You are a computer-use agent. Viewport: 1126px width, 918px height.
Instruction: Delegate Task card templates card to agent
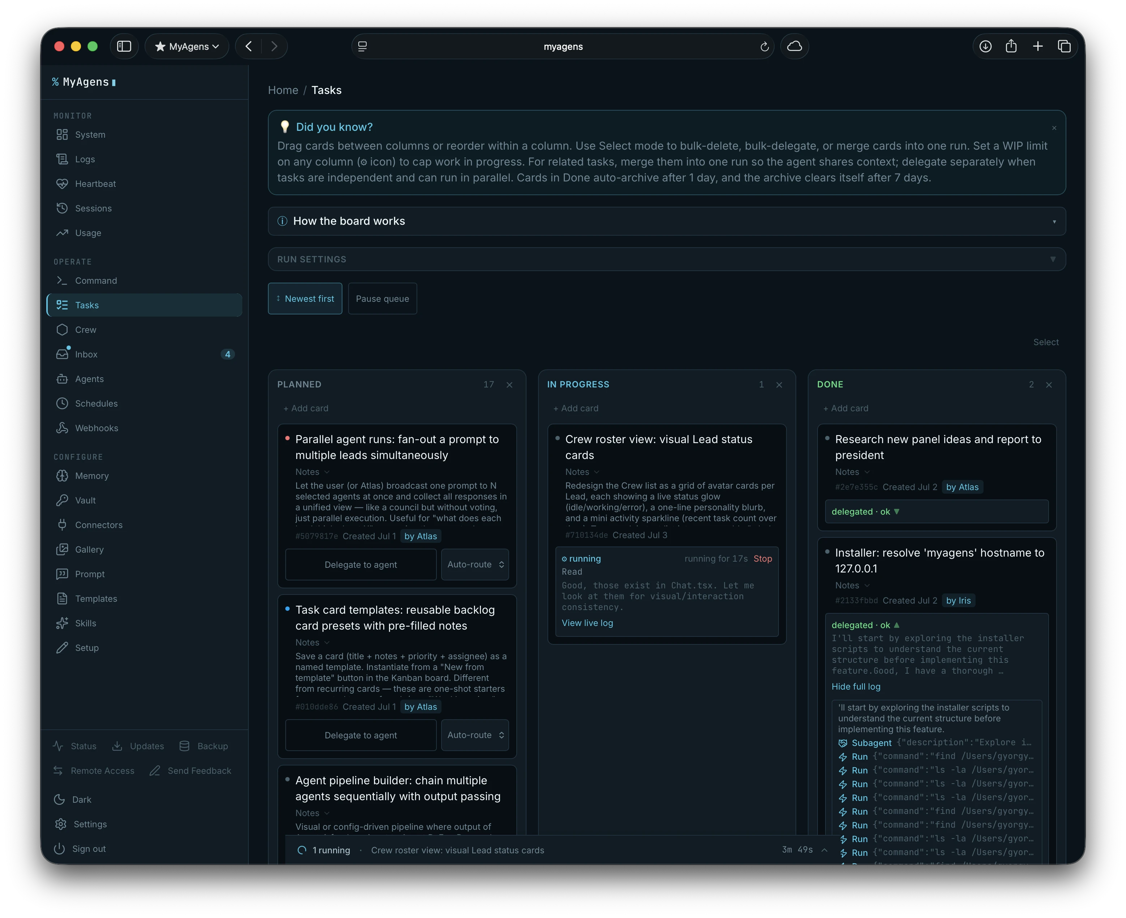[361, 735]
